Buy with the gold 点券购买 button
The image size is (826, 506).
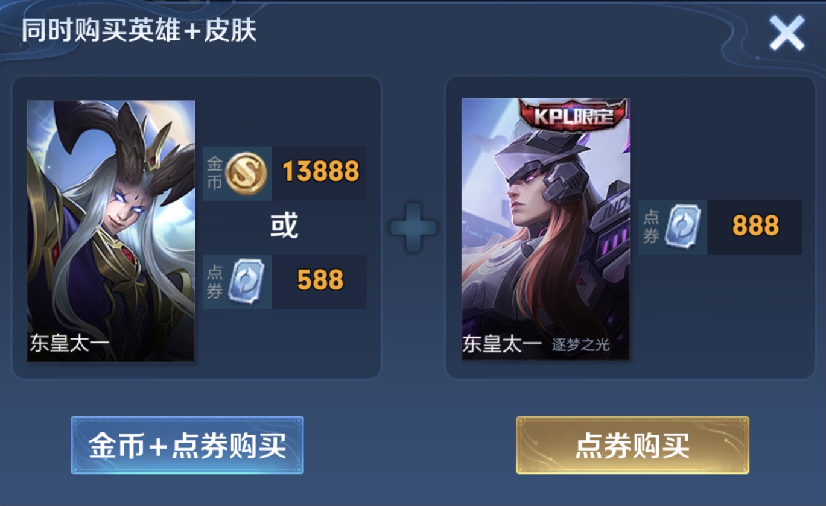click(632, 445)
